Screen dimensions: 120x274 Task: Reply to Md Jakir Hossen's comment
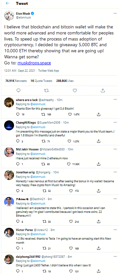18,164
